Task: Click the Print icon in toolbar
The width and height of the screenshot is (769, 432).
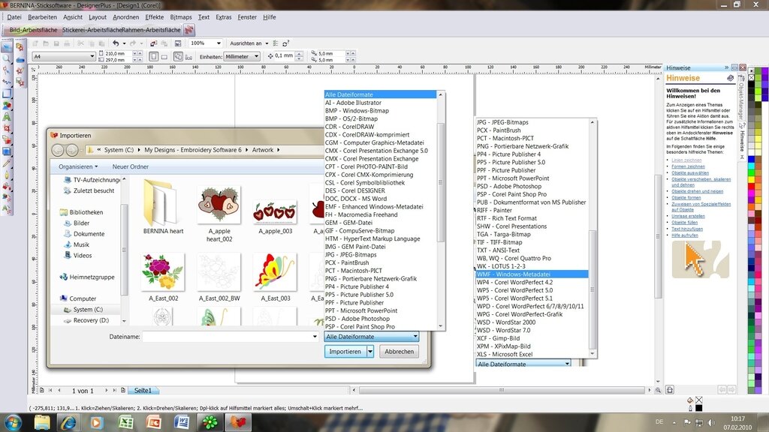Action: [67, 43]
